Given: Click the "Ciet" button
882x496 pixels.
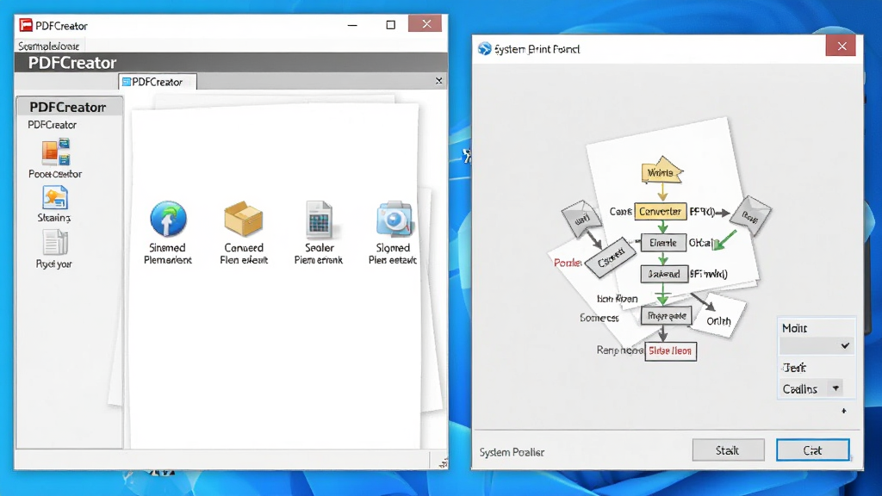Looking at the screenshot, I should [813, 450].
